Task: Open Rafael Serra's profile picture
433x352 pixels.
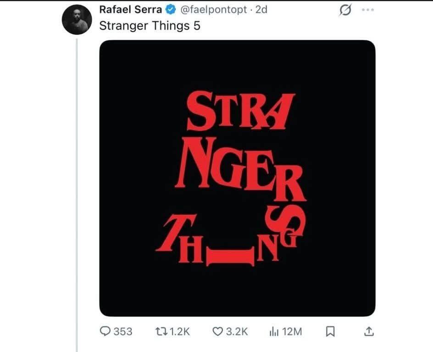Action: pyautogui.click(x=77, y=19)
